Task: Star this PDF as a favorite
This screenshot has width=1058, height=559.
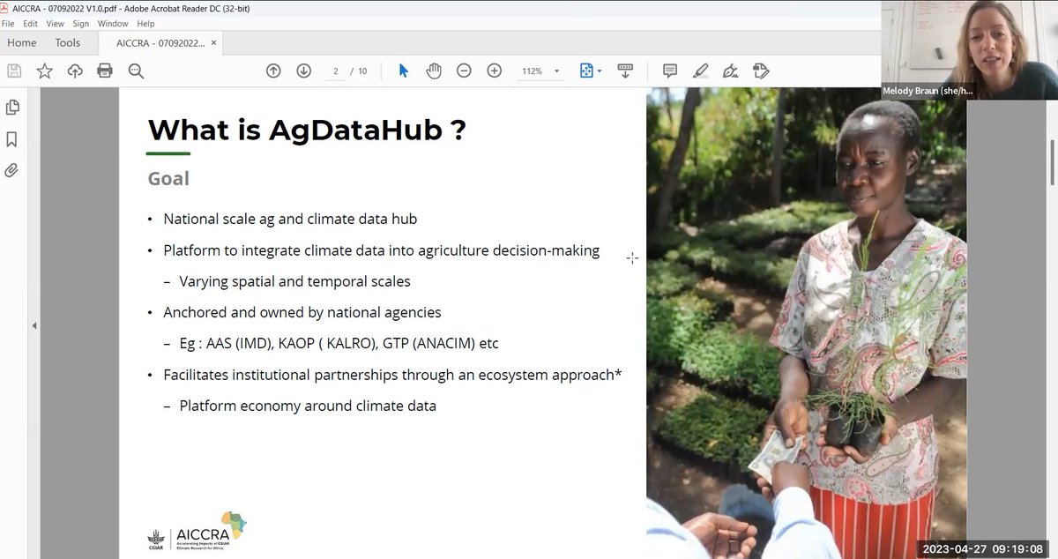Action: coord(44,71)
